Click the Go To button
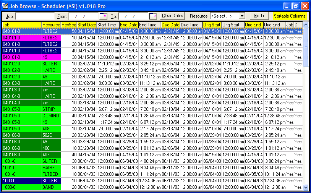The image size is (311, 193). [259, 16]
